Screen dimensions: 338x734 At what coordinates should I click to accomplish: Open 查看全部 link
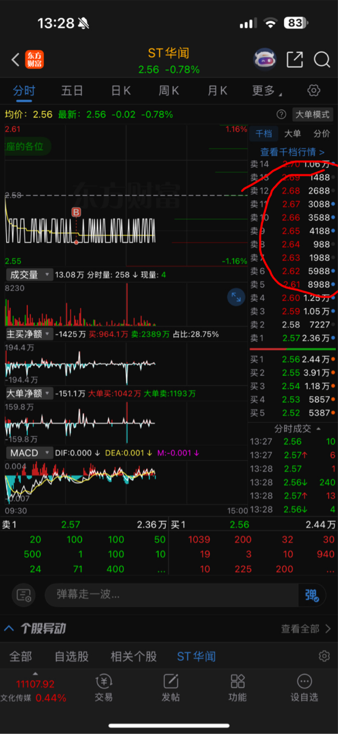tap(306, 629)
